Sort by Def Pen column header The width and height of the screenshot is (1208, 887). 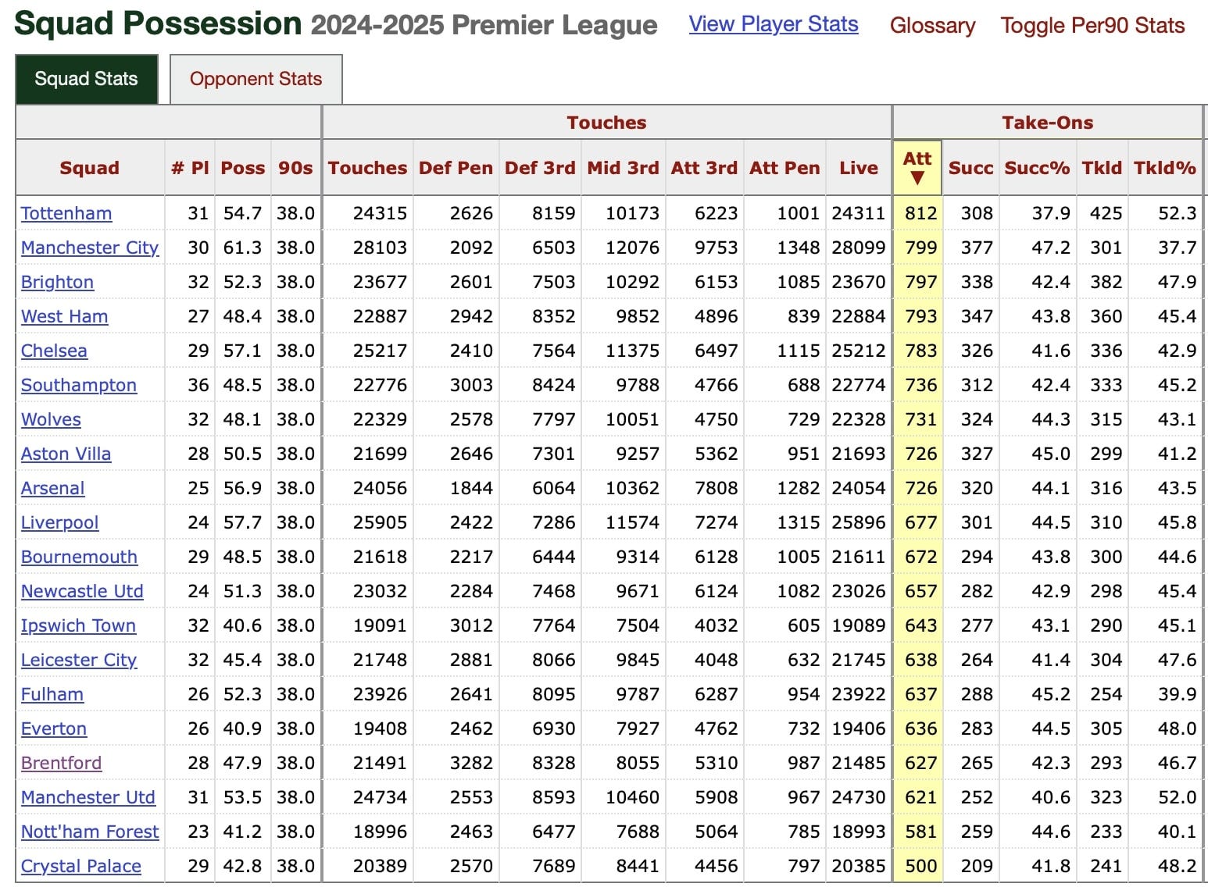[x=456, y=168]
